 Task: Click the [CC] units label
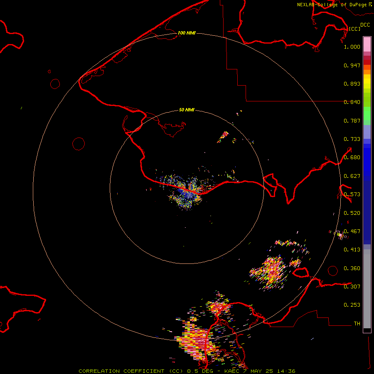(354, 29)
